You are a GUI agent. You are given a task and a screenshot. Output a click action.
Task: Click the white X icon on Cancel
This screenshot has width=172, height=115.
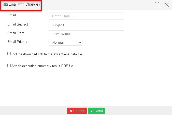pos(71,111)
